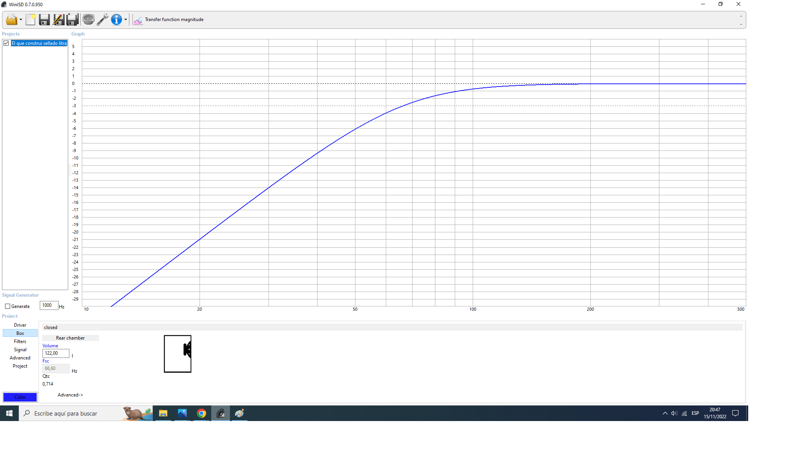795x453 pixels.
Task: Switch to the Project tab
Action: pos(20,366)
